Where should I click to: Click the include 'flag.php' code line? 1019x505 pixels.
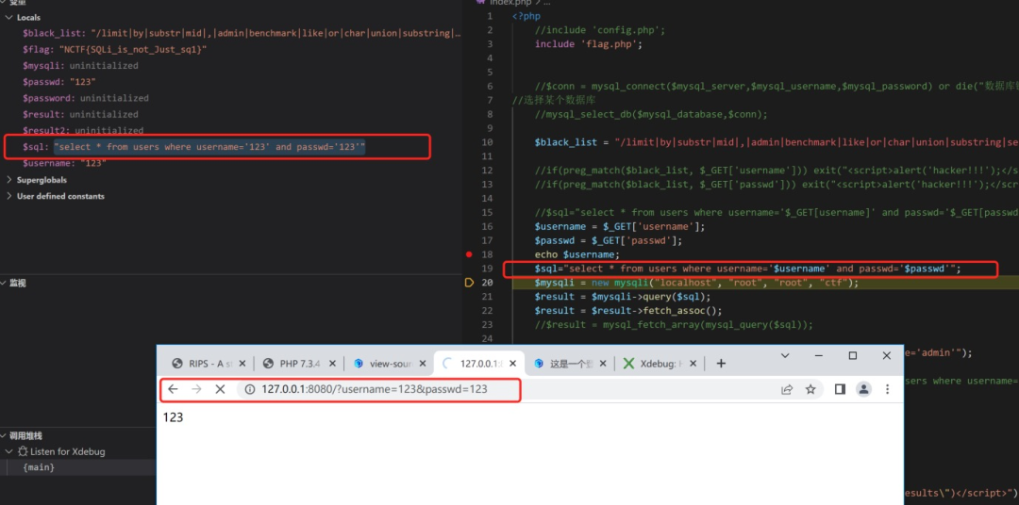pyautogui.click(x=589, y=44)
